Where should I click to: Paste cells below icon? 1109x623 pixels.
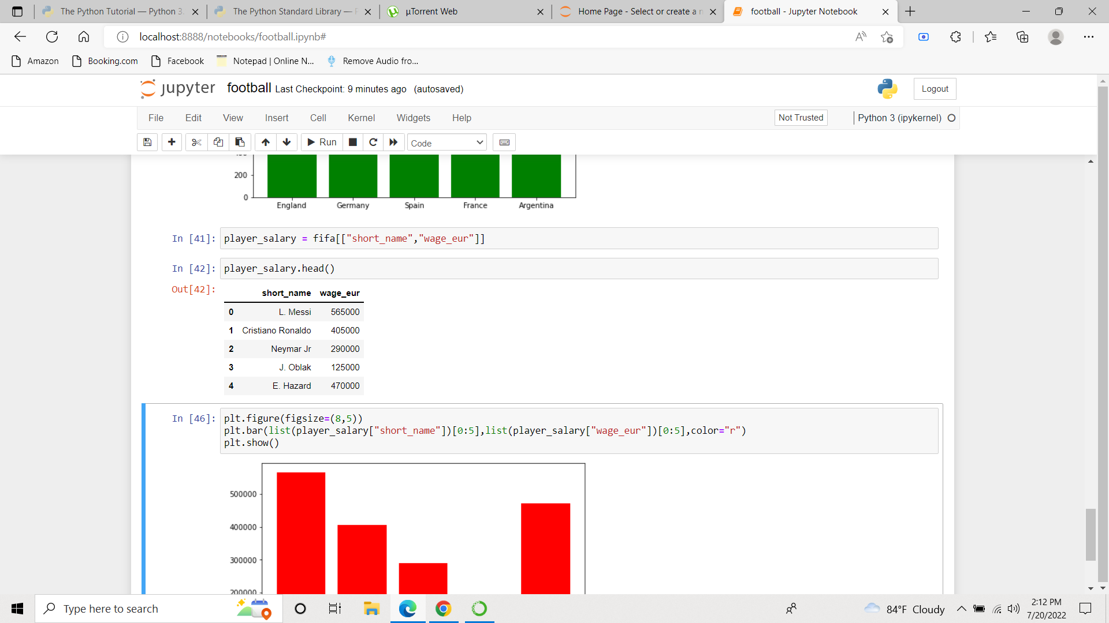click(x=240, y=142)
